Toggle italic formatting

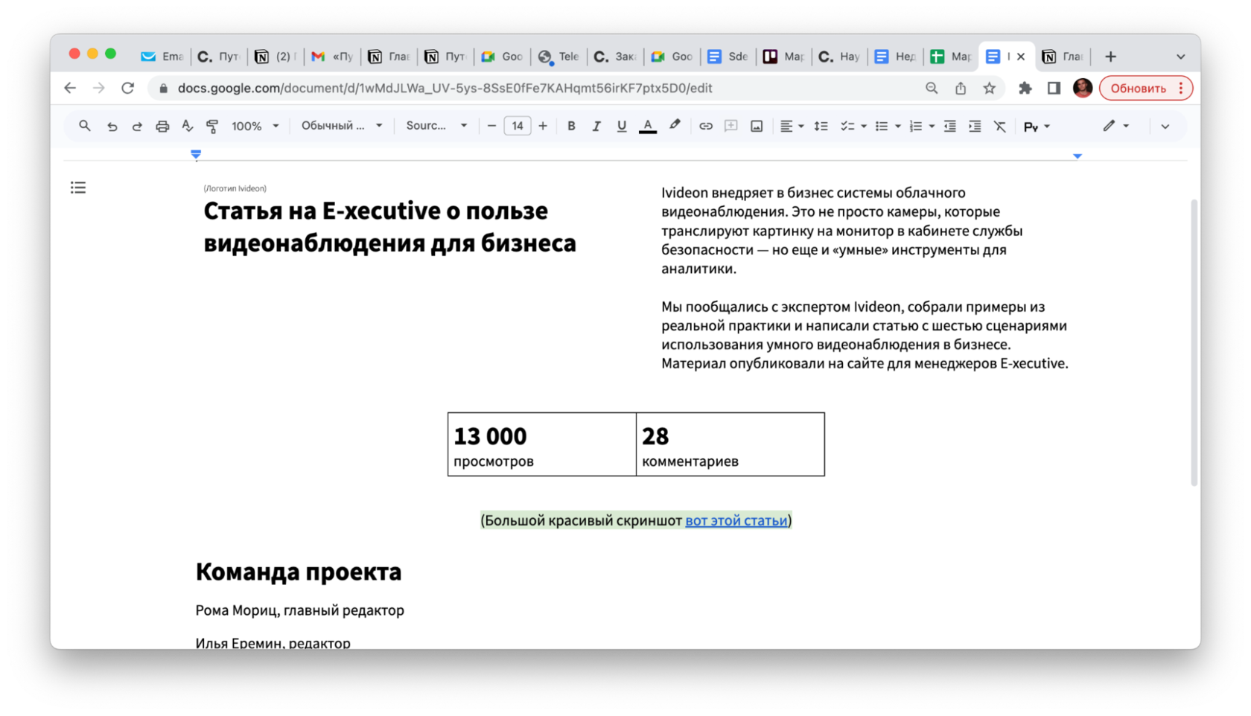(x=596, y=127)
